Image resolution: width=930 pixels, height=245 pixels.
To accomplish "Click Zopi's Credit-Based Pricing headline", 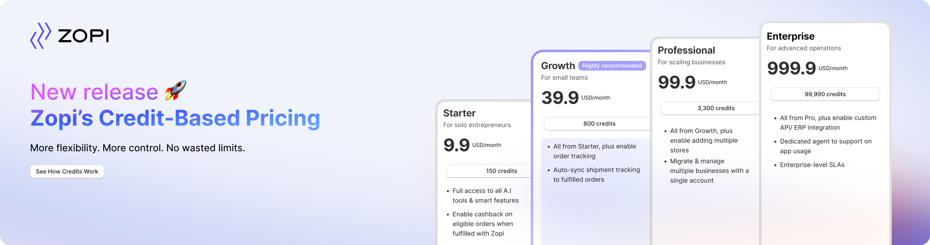I will pyautogui.click(x=175, y=118).
